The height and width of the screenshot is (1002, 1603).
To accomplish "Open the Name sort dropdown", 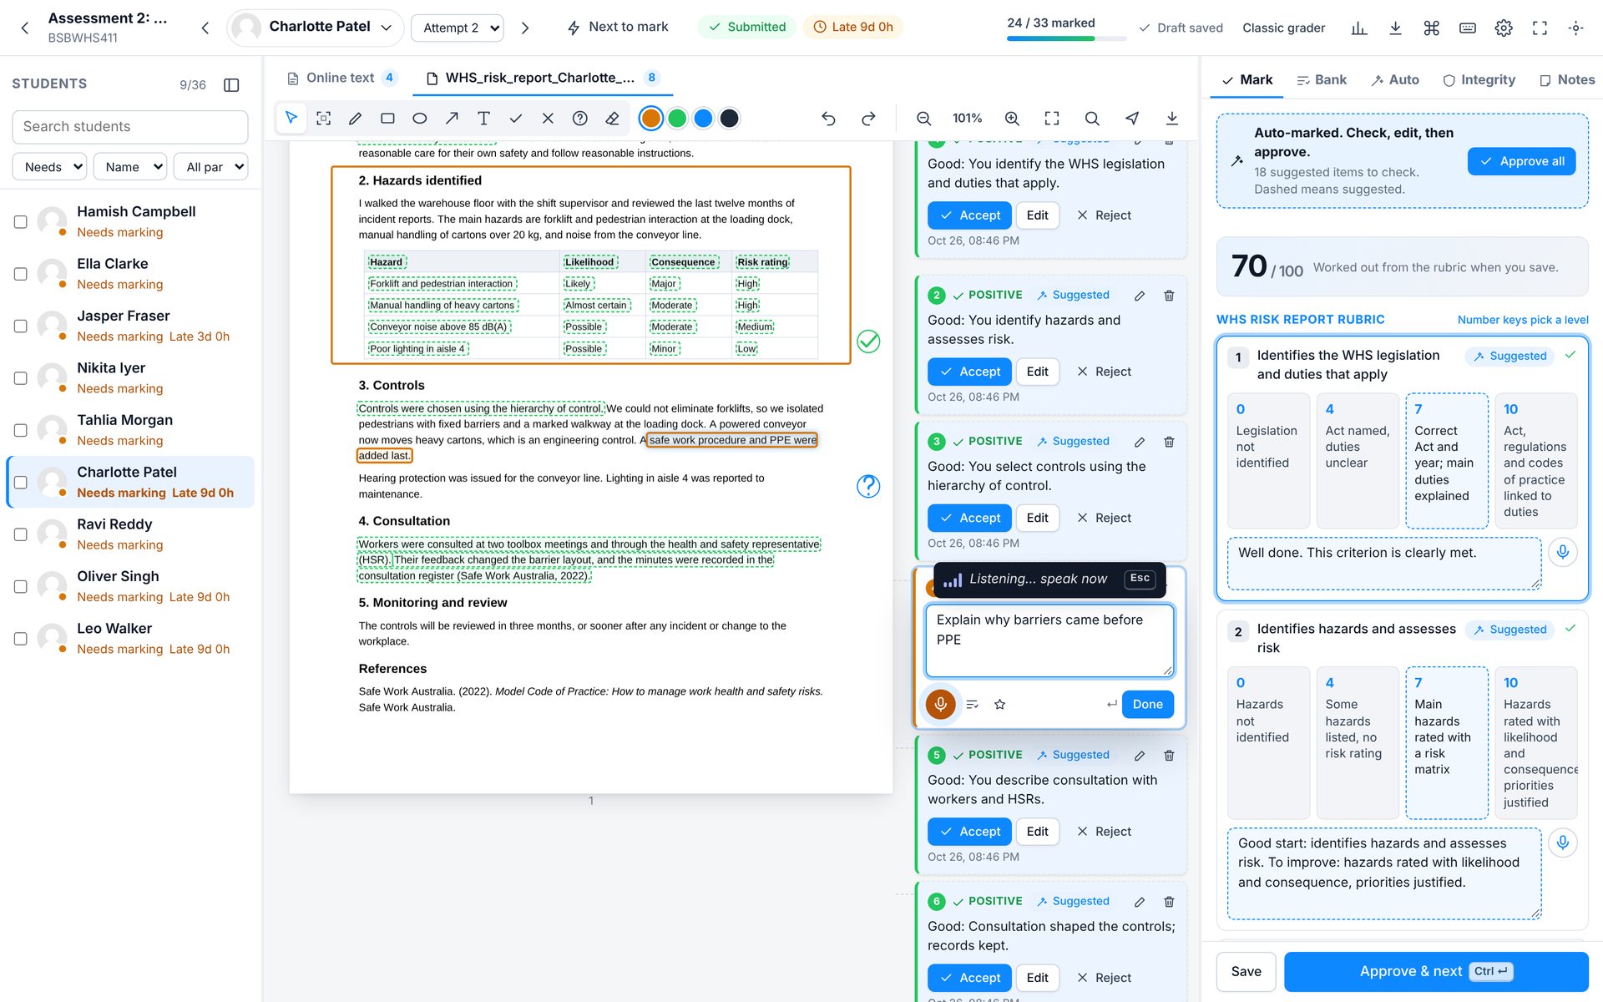I will click(130, 167).
